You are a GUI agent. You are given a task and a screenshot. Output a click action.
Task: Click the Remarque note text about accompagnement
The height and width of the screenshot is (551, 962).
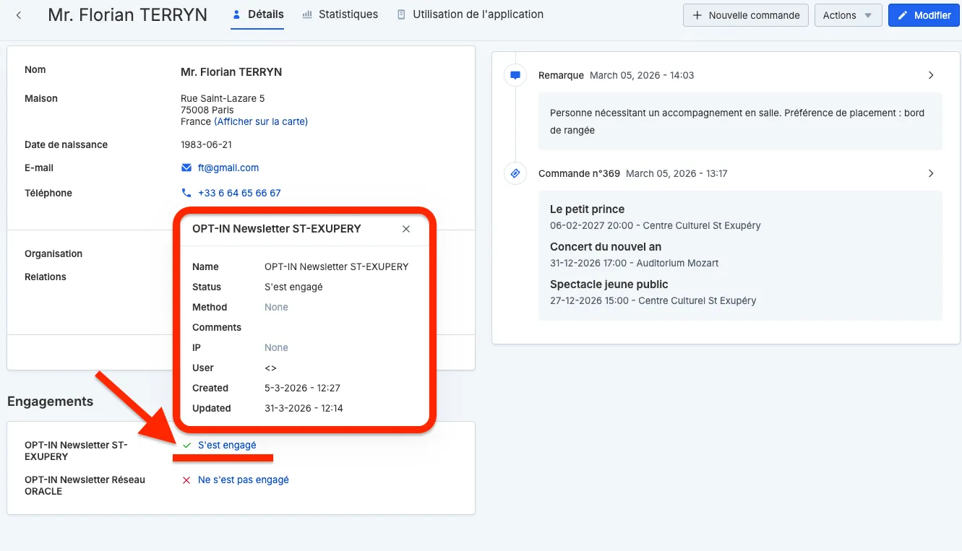coord(737,121)
